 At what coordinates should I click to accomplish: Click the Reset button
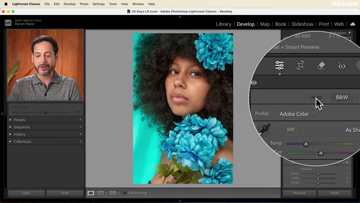click(335, 193)
